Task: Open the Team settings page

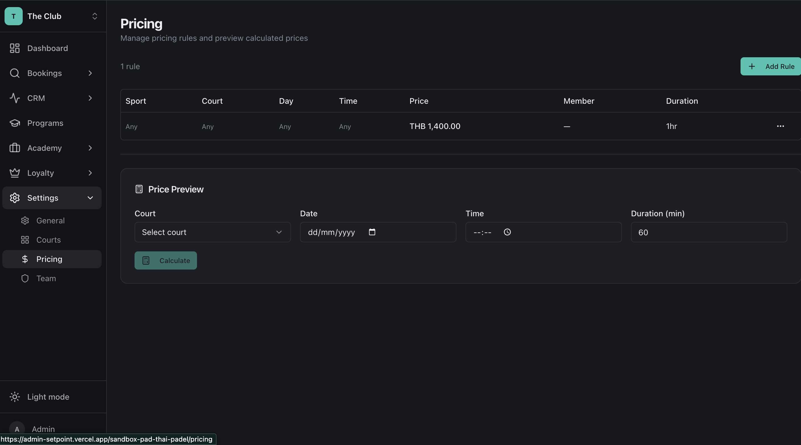Action: 52,278
